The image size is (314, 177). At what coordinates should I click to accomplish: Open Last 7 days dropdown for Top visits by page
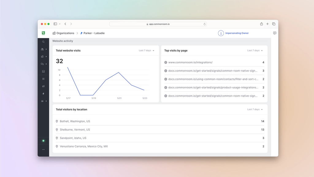255,51
